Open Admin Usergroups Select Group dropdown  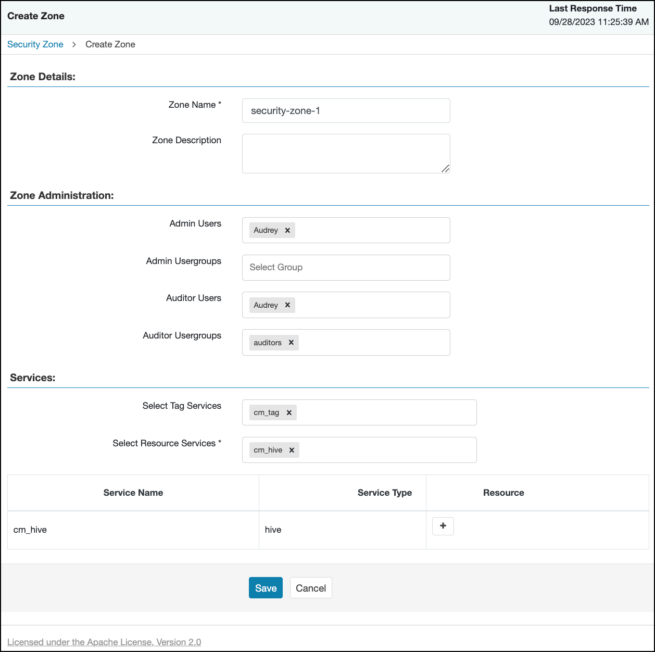346,267
